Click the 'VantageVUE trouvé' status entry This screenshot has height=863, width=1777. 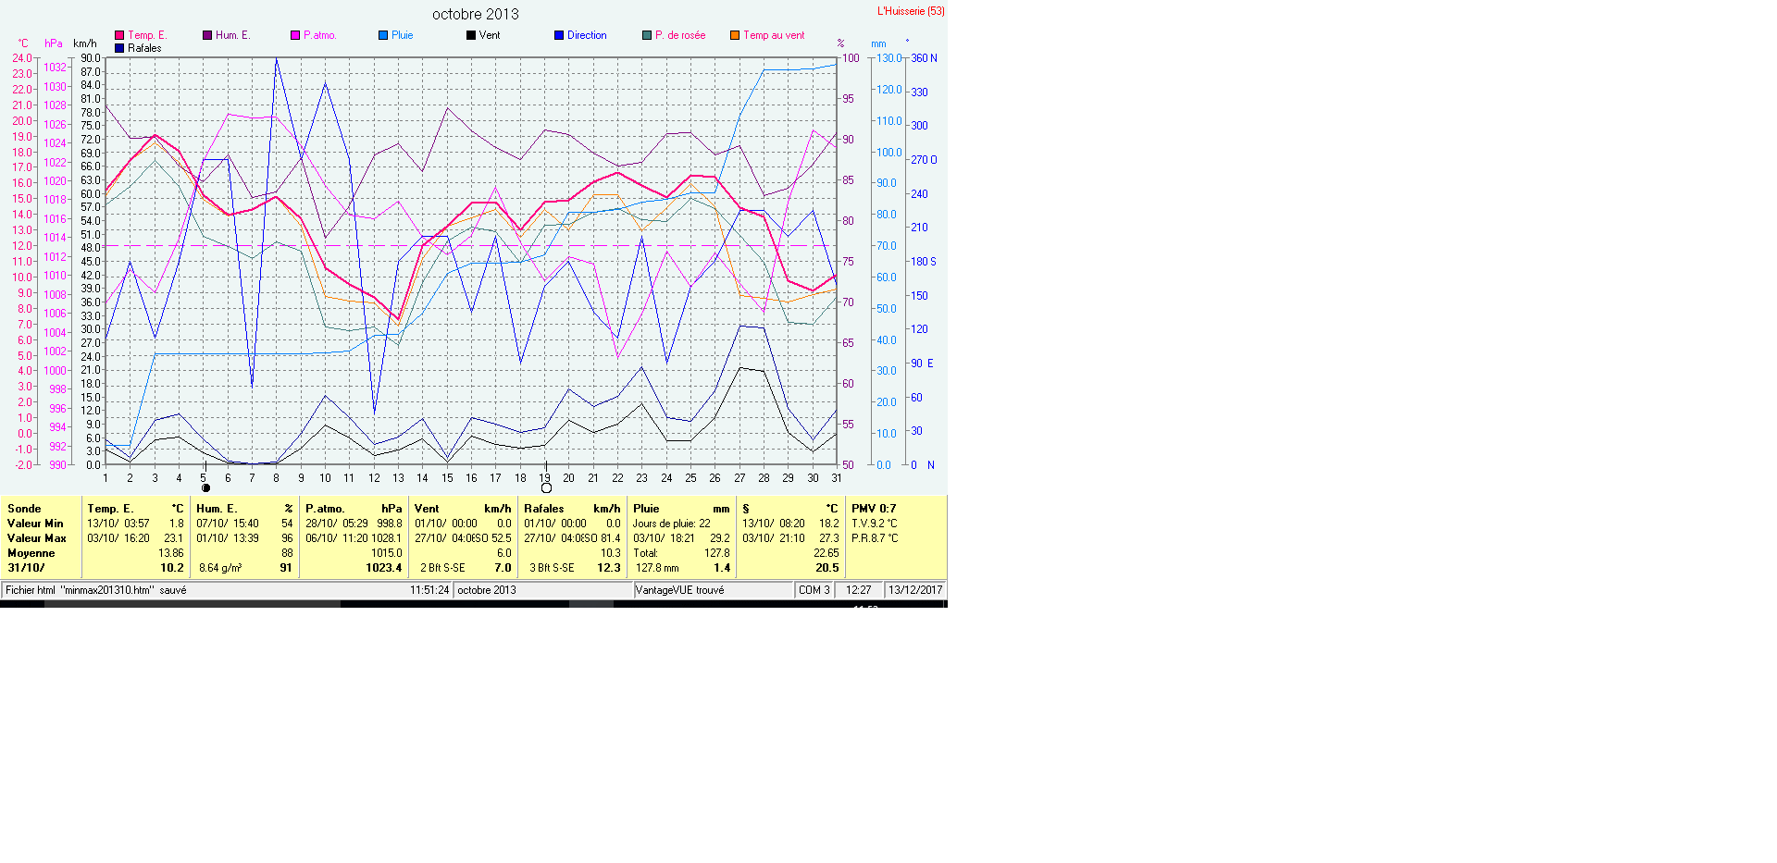click(680, 590)
